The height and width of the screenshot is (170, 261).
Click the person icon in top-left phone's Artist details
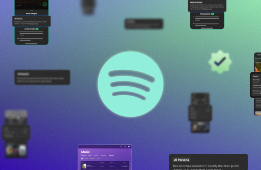tap(18, 38)
